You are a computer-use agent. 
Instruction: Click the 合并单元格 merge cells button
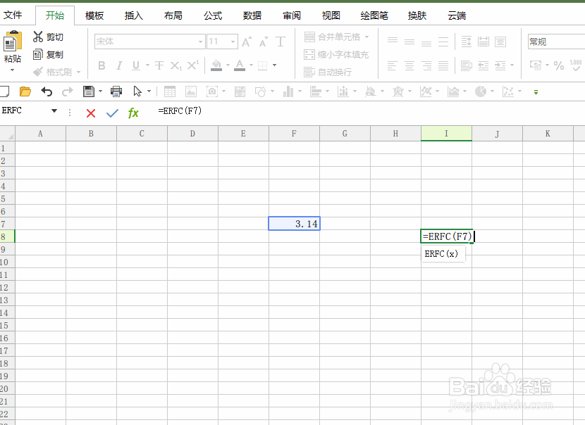pyautogui.click(x=333, y=37)
